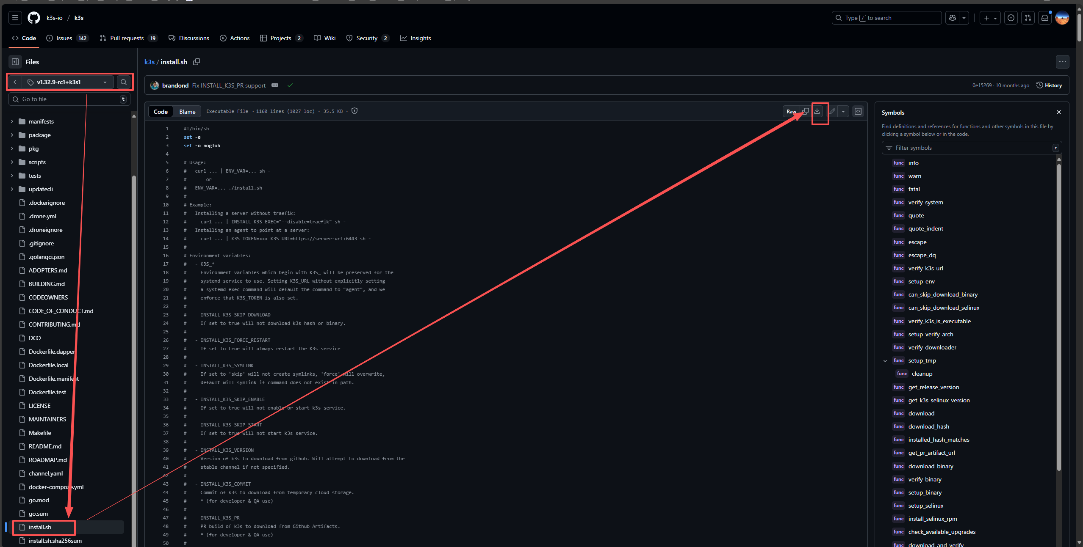Copy raw file contents icon
This screenshot has width=1083, height=547.
click(x=806, y=111)
